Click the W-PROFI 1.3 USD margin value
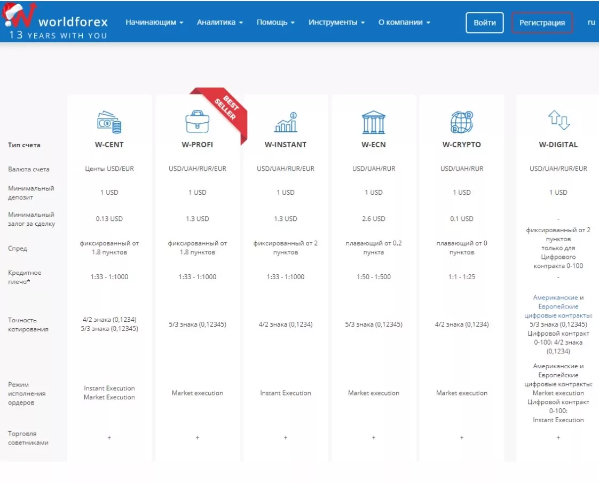This screenshot has width=599, height=483. [197, 219]
